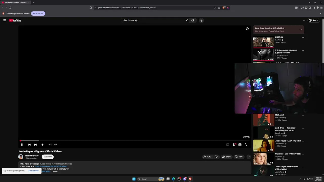Click Find out why about interruptions
The width and height of the screenshot is (324, 182).
tap(33, 171)
